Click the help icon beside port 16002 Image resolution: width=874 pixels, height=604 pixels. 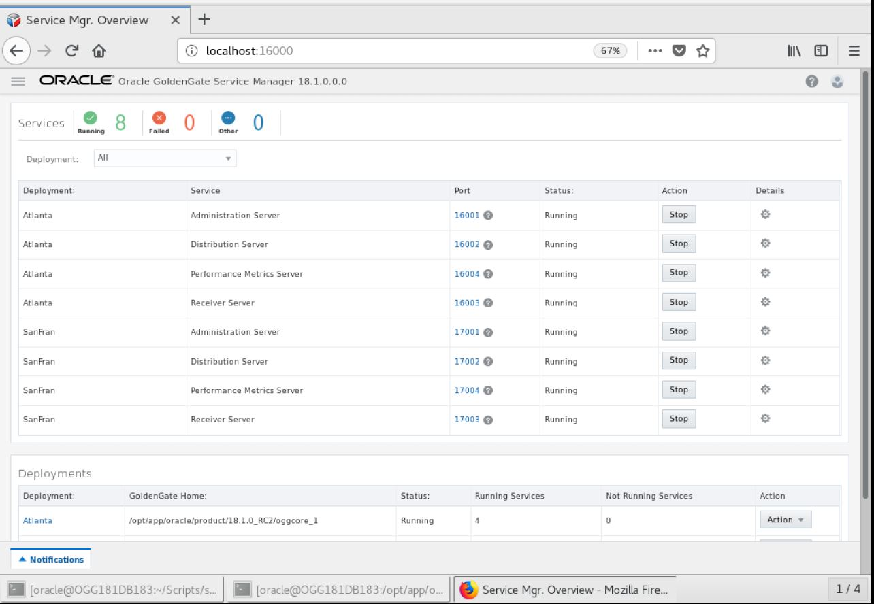pyautogui.click(x=488, y=245)
